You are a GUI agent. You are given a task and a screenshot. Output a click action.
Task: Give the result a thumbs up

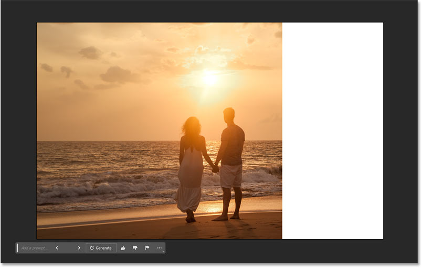click(x=123, y=248)
